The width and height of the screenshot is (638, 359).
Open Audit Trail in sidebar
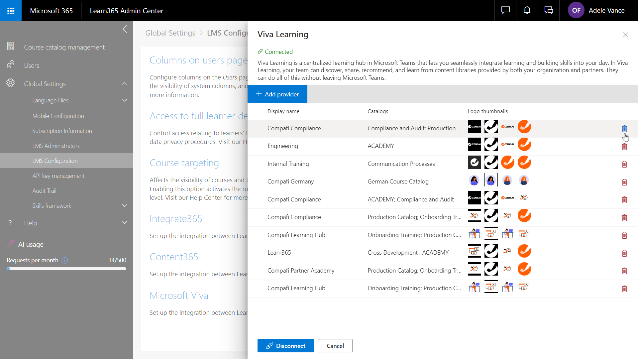click(x=44, y=191)
